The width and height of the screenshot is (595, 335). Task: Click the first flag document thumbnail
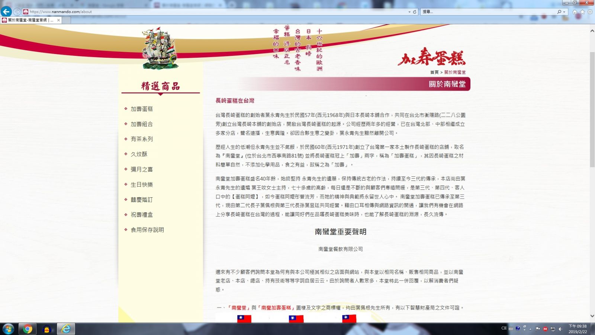pyautogui.click(x=244, y=319)
